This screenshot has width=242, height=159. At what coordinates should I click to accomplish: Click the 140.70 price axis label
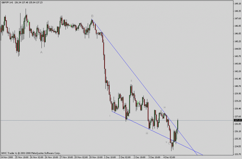point(238,86)
